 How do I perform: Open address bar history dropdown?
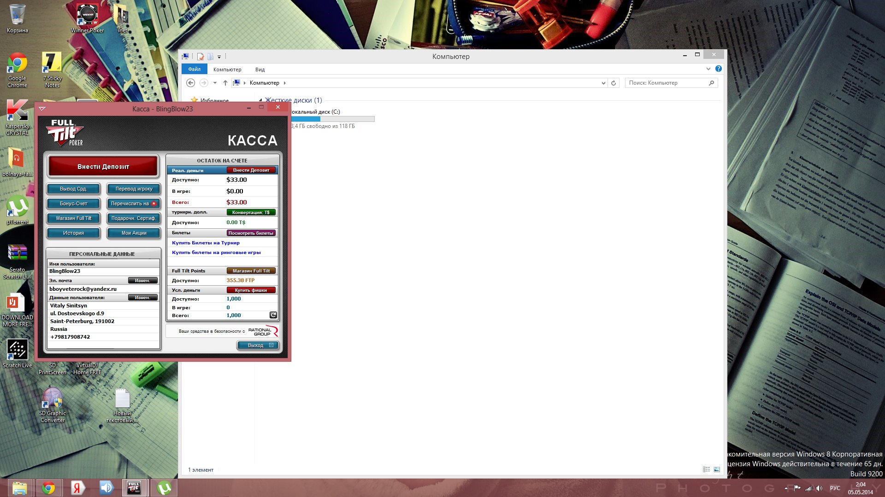click(603, 83)
